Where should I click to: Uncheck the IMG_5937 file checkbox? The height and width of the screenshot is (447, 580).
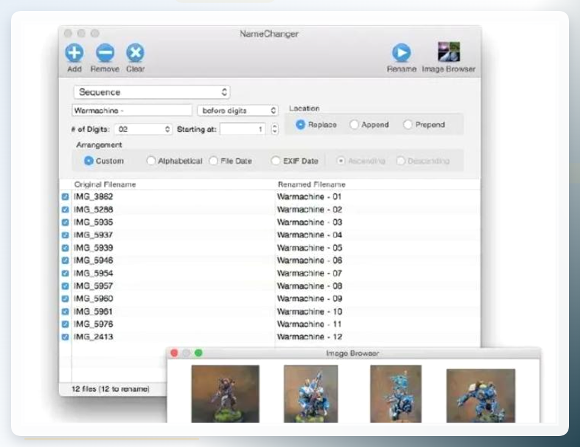tap(65, 235)
